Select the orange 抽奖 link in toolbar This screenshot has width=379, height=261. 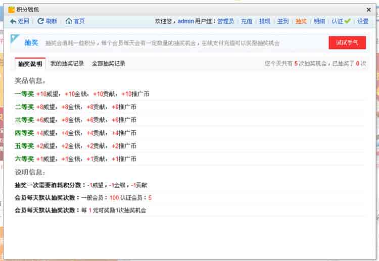coord(301,21)
